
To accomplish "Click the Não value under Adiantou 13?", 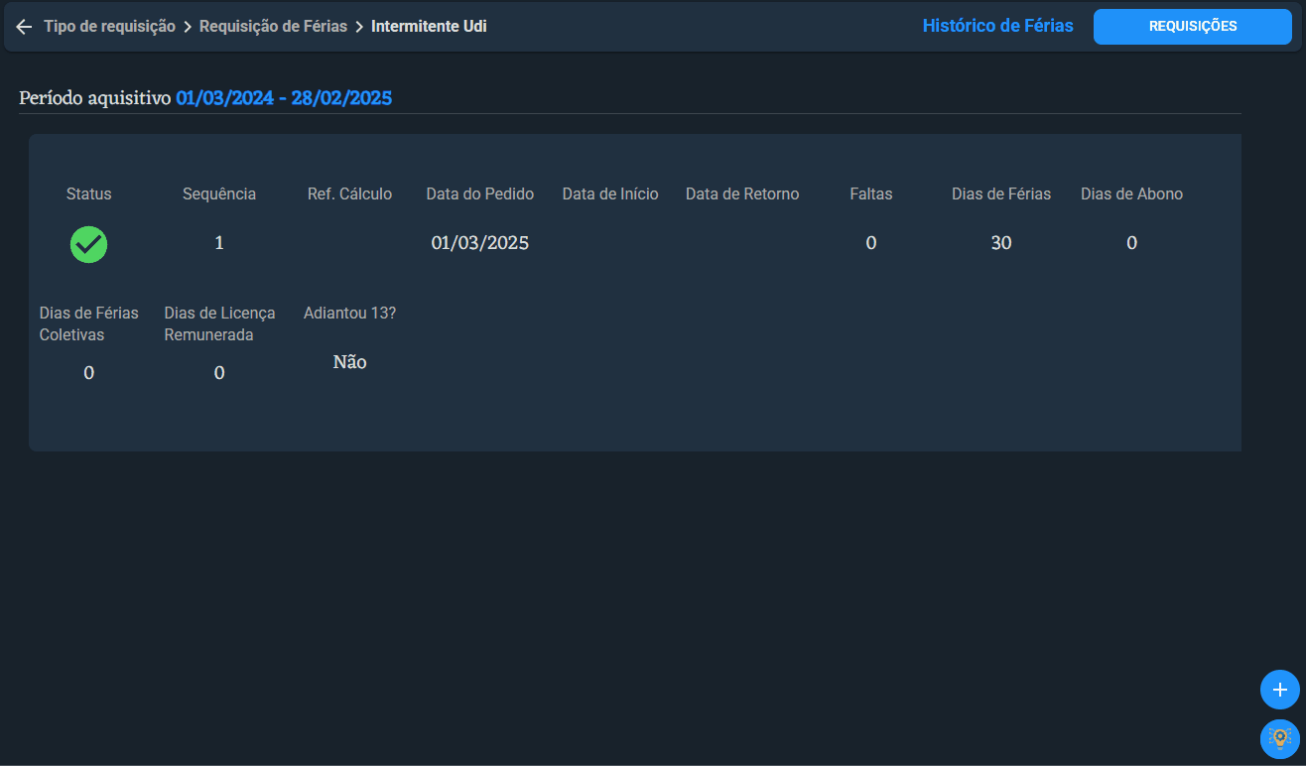I will (349, 363).
